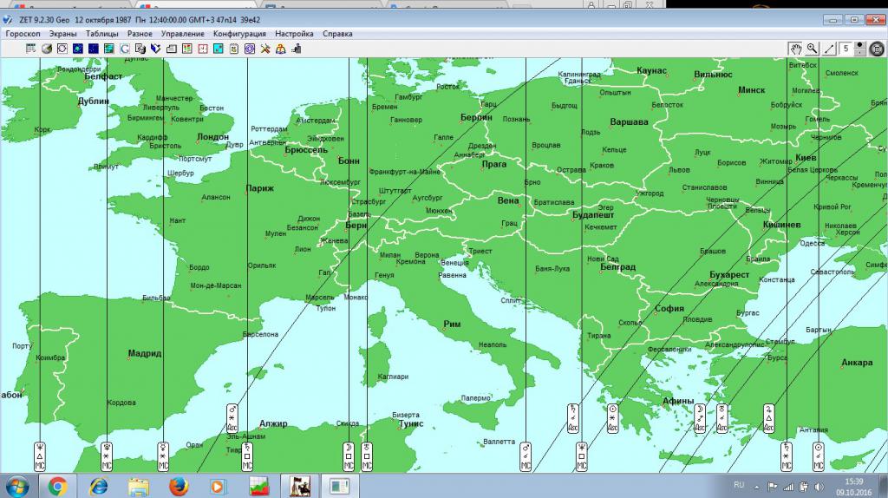This screenshot has height=498, width=888.
Task: Open the Справка menu
Action: [337, 34]
